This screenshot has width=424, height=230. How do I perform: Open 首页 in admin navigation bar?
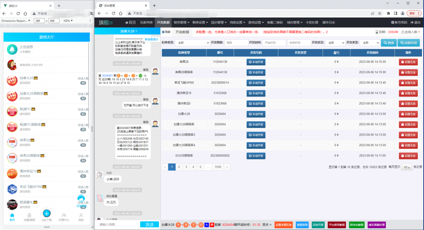click(131, 23)
